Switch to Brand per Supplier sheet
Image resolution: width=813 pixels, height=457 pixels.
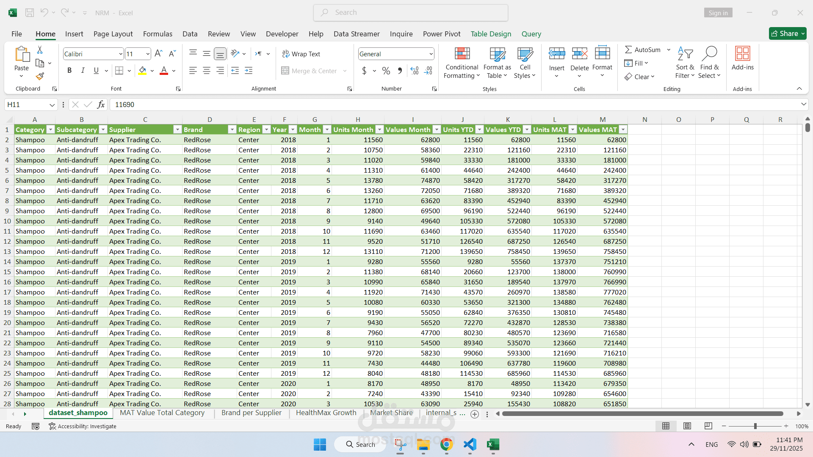click(x=251, y=413)
